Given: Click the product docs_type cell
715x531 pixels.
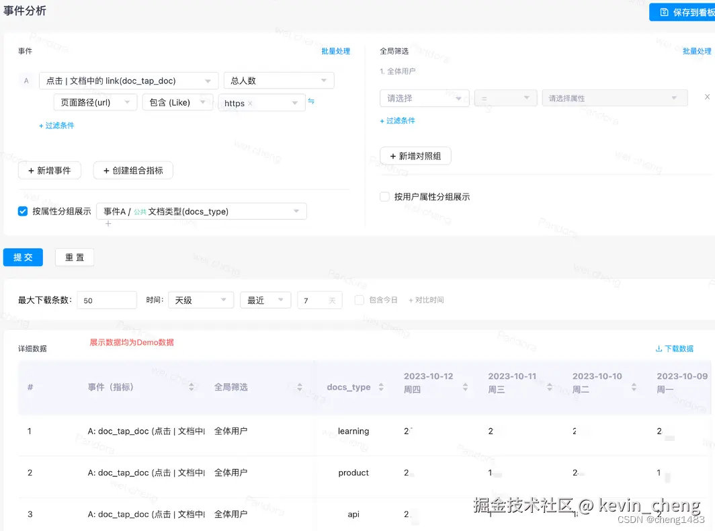Looking at the screenshot, I should tap(353, 473).
